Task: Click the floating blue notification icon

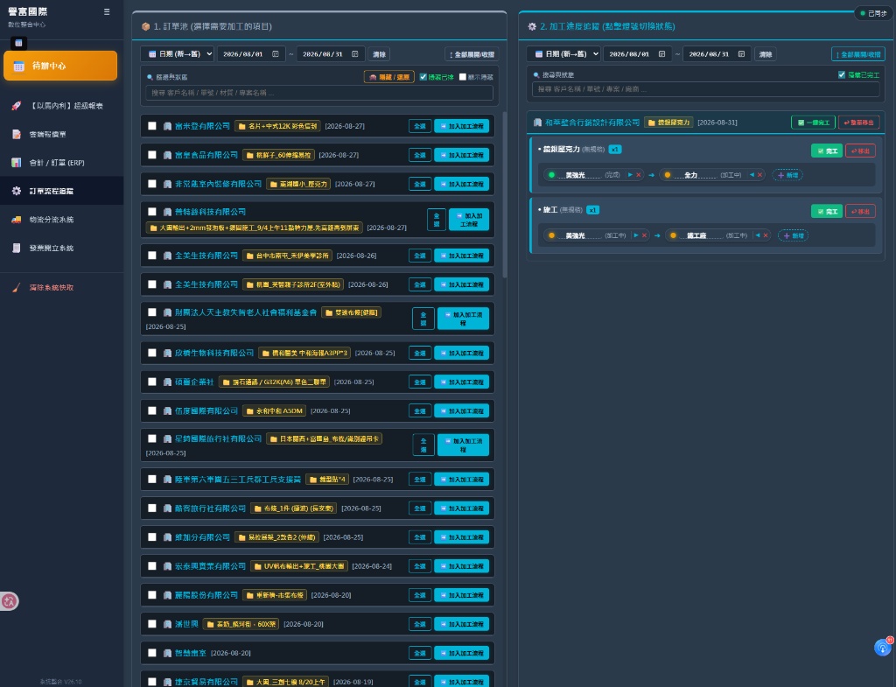Action: coord(883,648)
